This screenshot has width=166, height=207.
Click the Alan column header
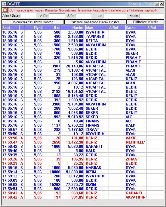pyautogui.click(x=96, y=28)
